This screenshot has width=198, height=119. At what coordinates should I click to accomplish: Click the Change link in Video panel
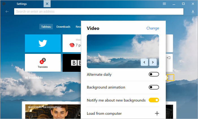[x=153, y=28]
